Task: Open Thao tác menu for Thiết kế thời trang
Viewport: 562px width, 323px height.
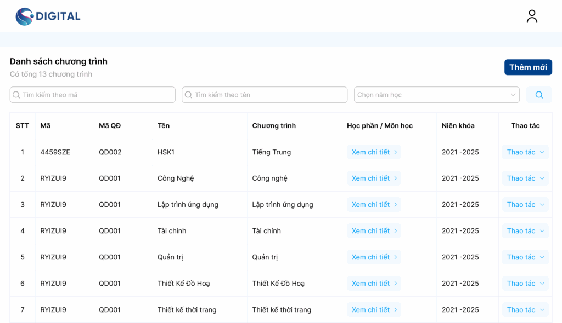Action: [x=525, y=310]
